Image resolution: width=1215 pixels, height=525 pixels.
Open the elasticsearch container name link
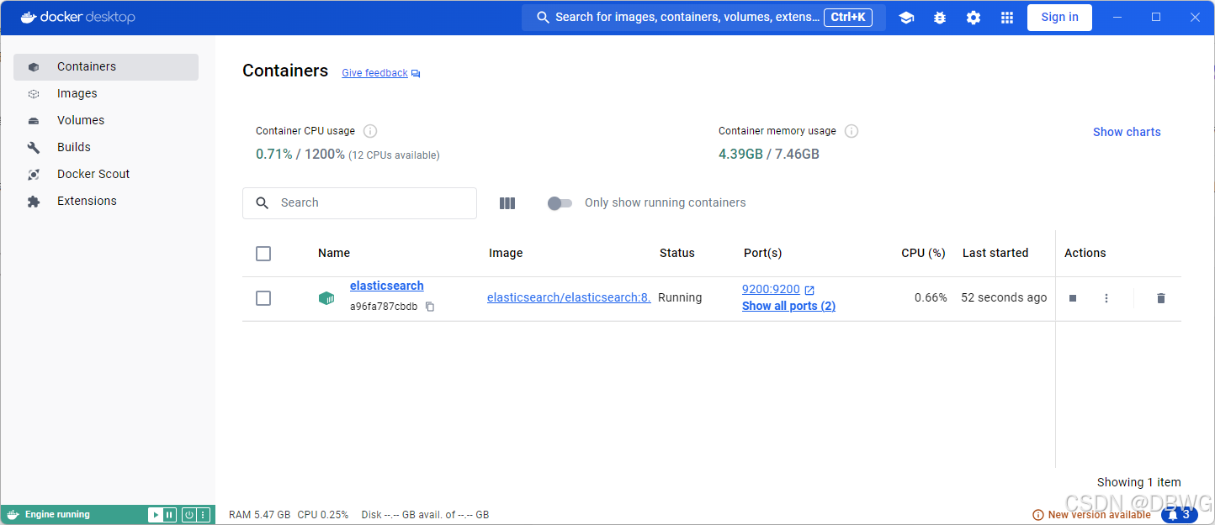[387, 286]
